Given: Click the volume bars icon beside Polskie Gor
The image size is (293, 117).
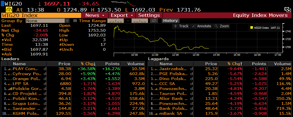Looking at the screenshot, I should click(9, 89).
